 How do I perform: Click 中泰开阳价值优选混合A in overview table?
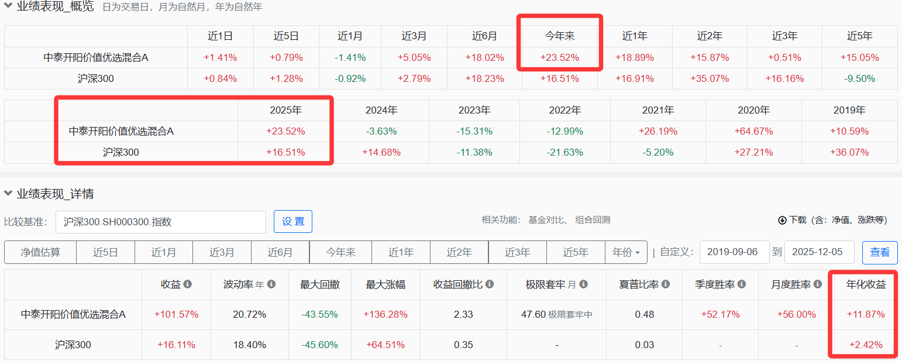(96, 57)
